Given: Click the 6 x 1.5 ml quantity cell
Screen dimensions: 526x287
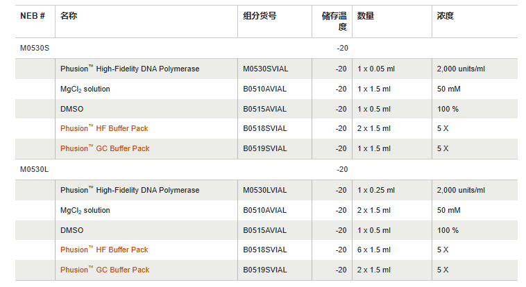Looking at the screenshot, I should point(373,250).
